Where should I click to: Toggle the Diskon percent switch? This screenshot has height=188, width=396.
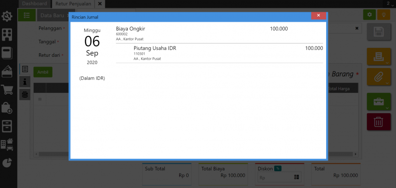(x=278, y=169)
